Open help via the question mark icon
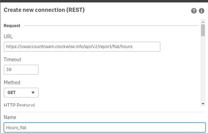This screenshot has width=208, height=133. 194,11
